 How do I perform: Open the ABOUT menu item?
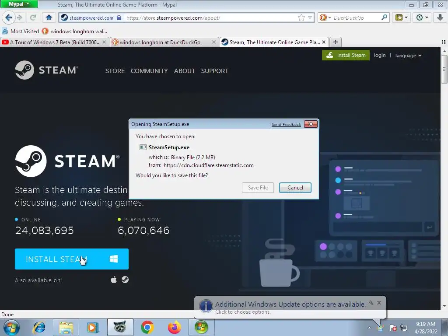(185, 71)
